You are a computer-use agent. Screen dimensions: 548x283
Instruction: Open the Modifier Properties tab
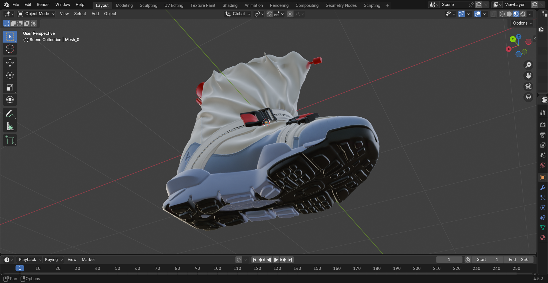pos(543,188)
